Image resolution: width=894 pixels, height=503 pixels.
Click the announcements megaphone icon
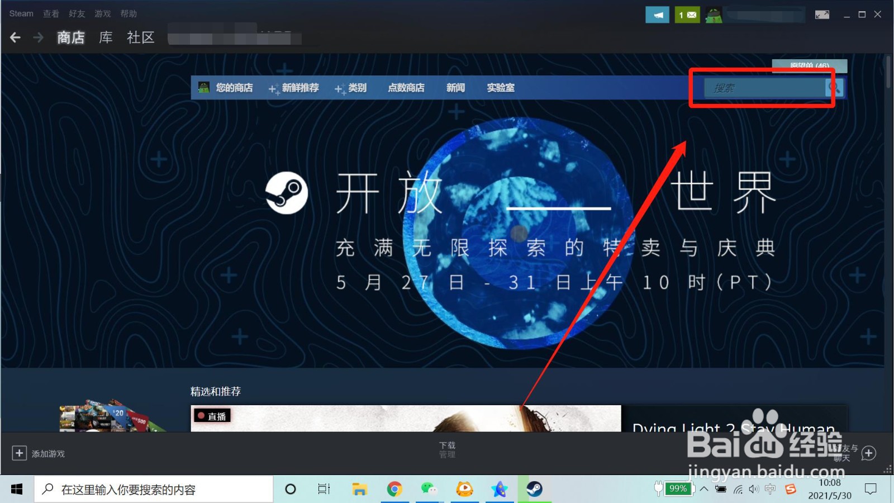[658, 15]
